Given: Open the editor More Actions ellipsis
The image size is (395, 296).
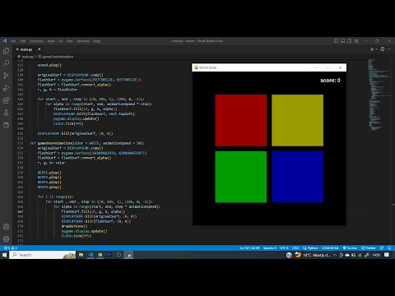Looking at the screenshot, I should click(x=389, y=49).
